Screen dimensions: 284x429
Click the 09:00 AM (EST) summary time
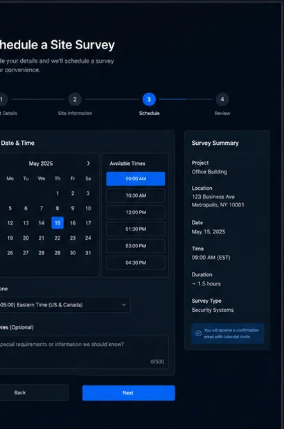tap(211, 257)
